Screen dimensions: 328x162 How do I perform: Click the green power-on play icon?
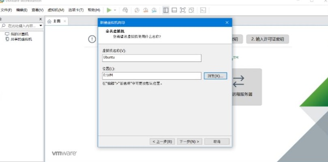click(x=109, y=10)
